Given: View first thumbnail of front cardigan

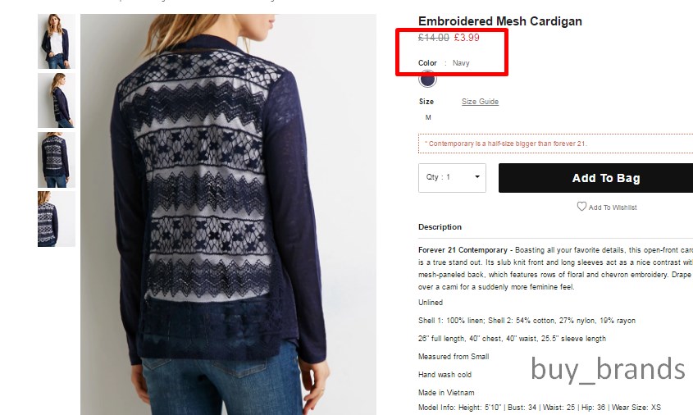Looking at the screenshot, I should [56, 42].
